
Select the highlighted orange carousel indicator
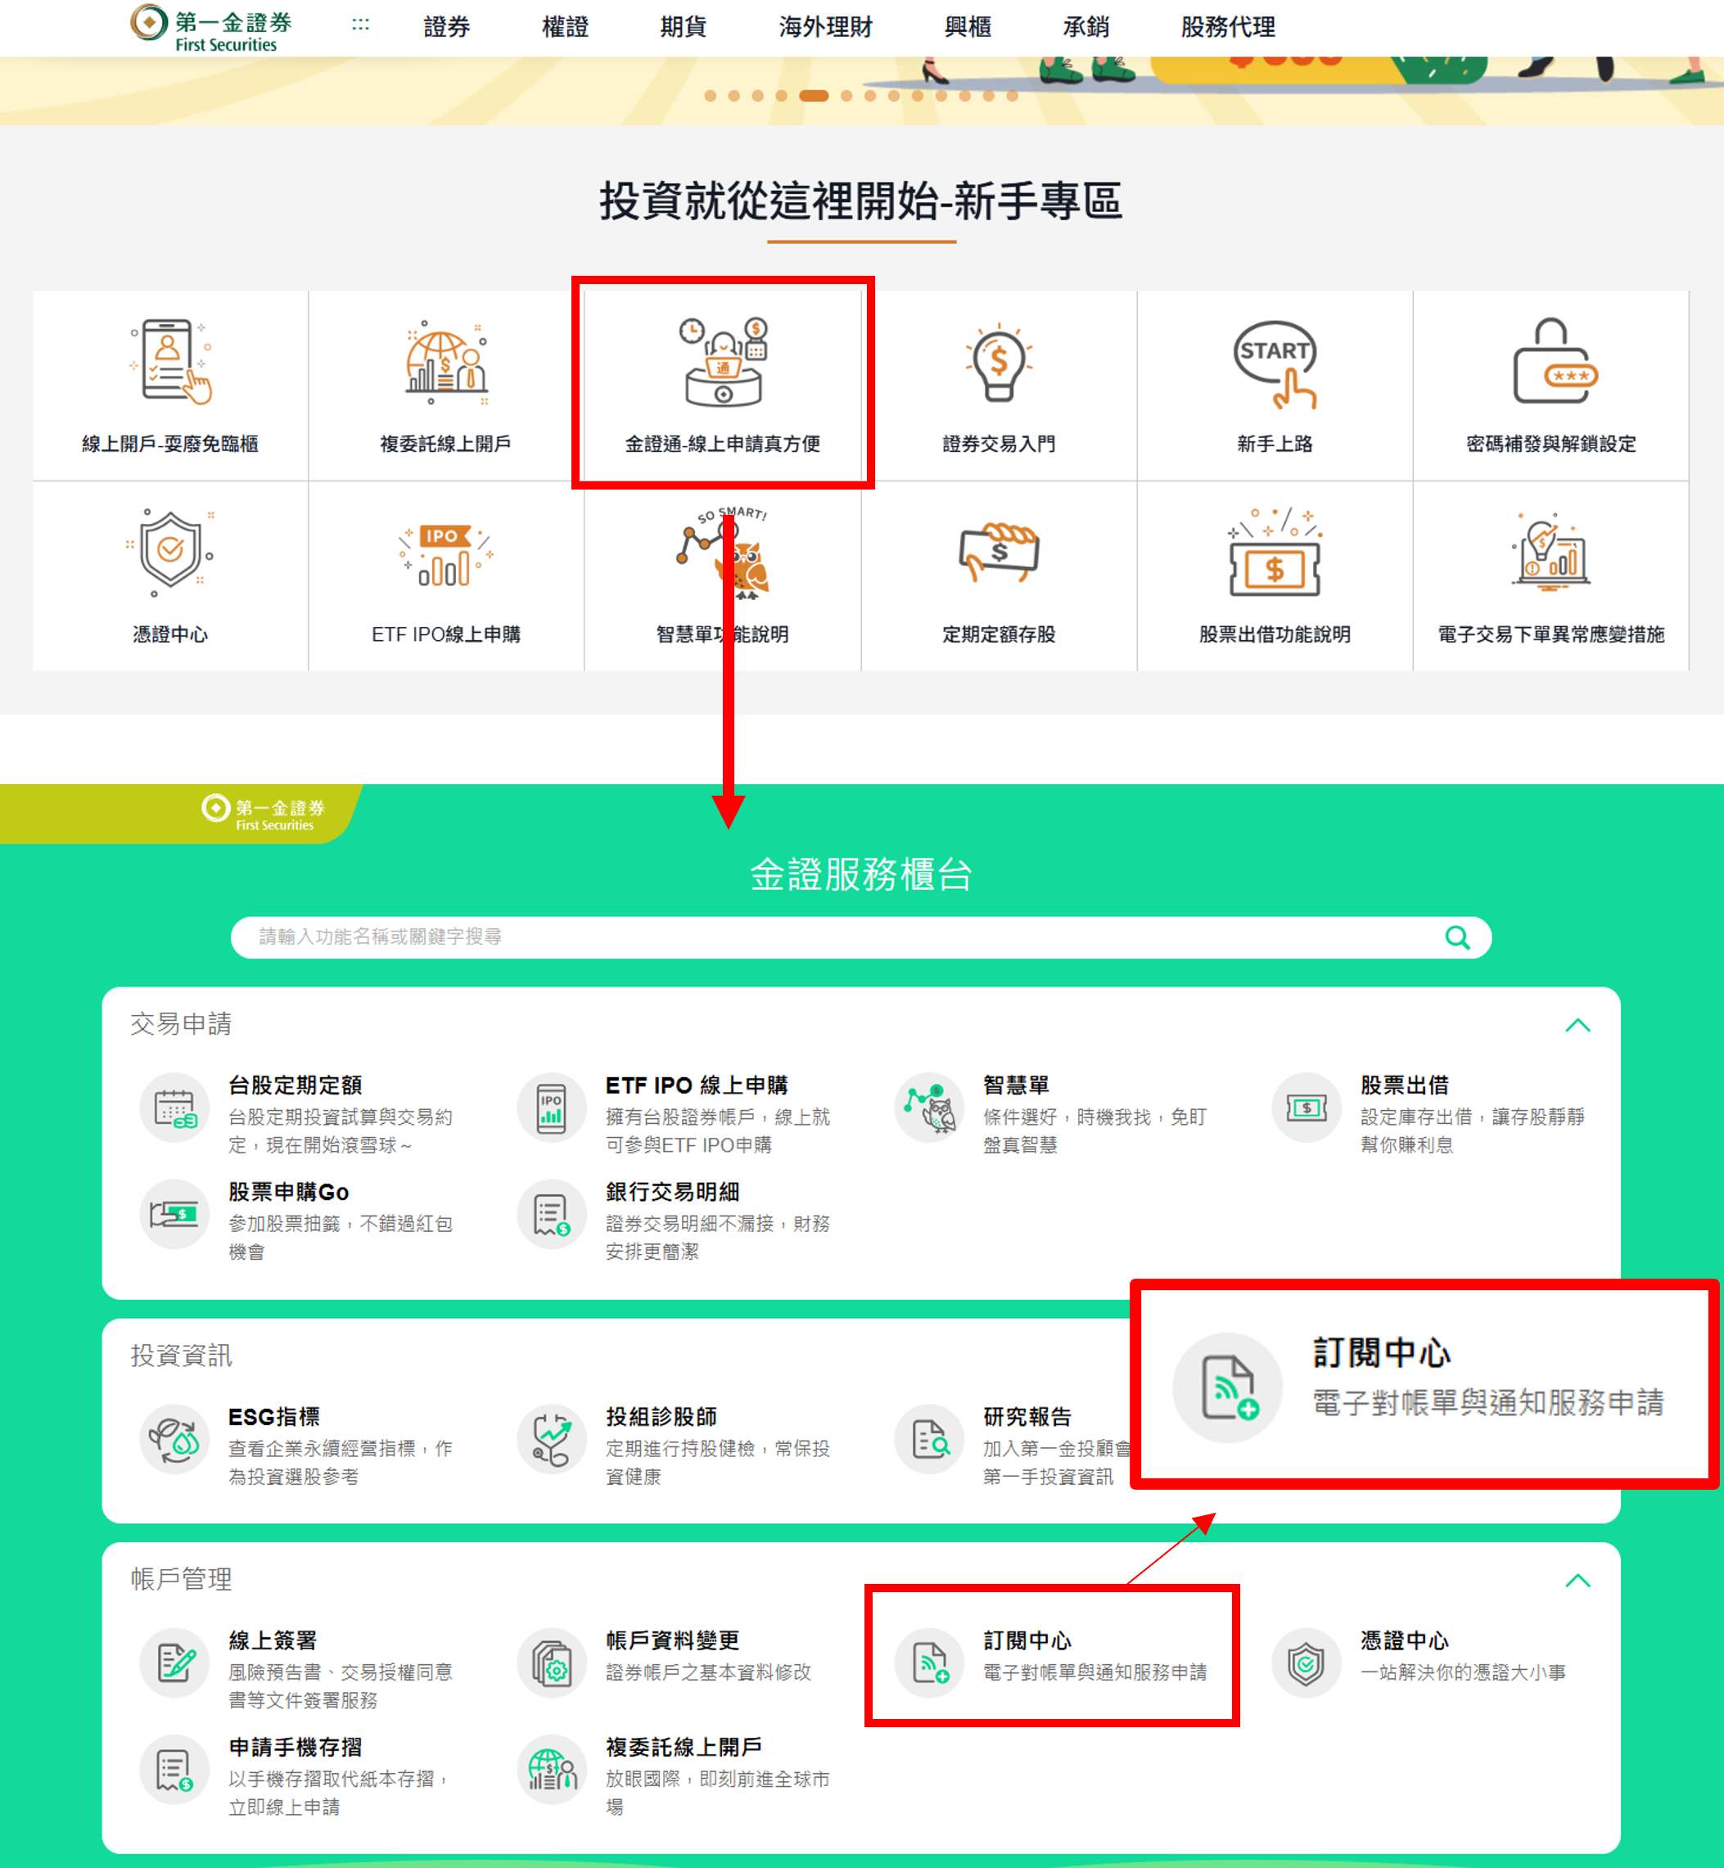pyautogui.click(x=814, y=95)
